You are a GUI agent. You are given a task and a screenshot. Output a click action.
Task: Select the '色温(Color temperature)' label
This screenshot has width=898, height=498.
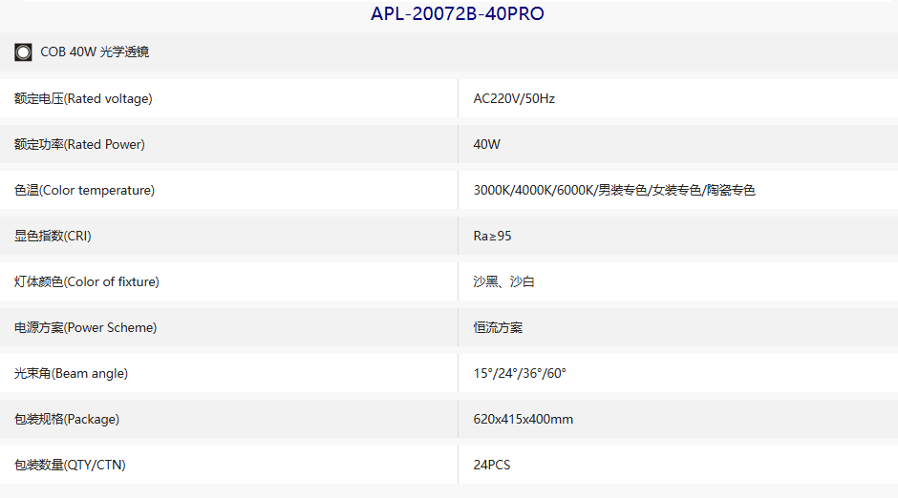pyautogui.click(x=84, y=191)
